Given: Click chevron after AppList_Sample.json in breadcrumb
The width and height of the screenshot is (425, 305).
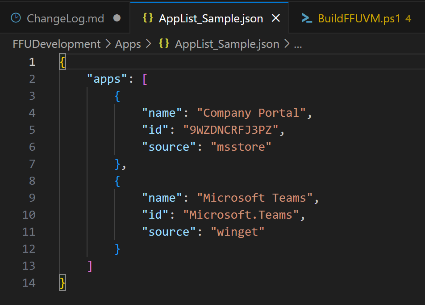Looking at the screenshot, I should tap(287, 44).
